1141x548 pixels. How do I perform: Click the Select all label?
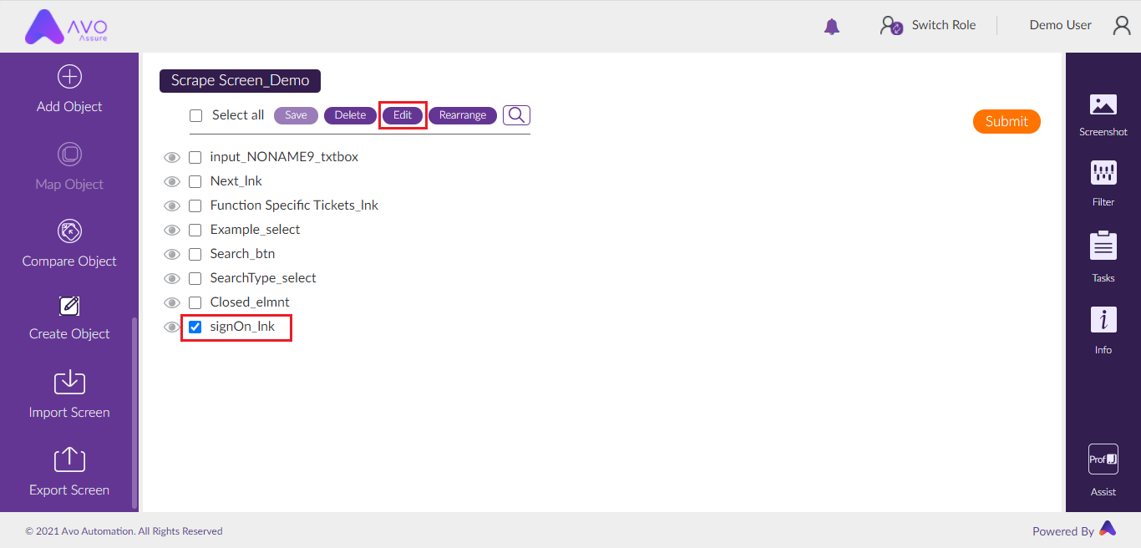(238, 115)
